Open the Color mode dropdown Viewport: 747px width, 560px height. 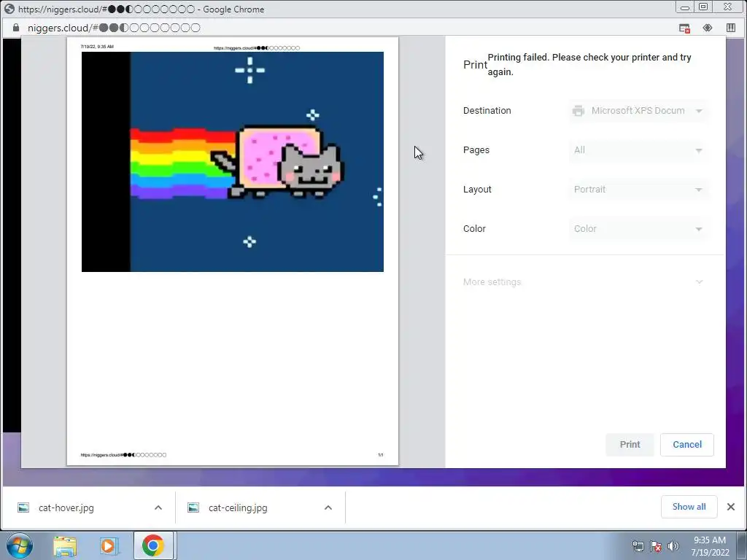point(638,229)
